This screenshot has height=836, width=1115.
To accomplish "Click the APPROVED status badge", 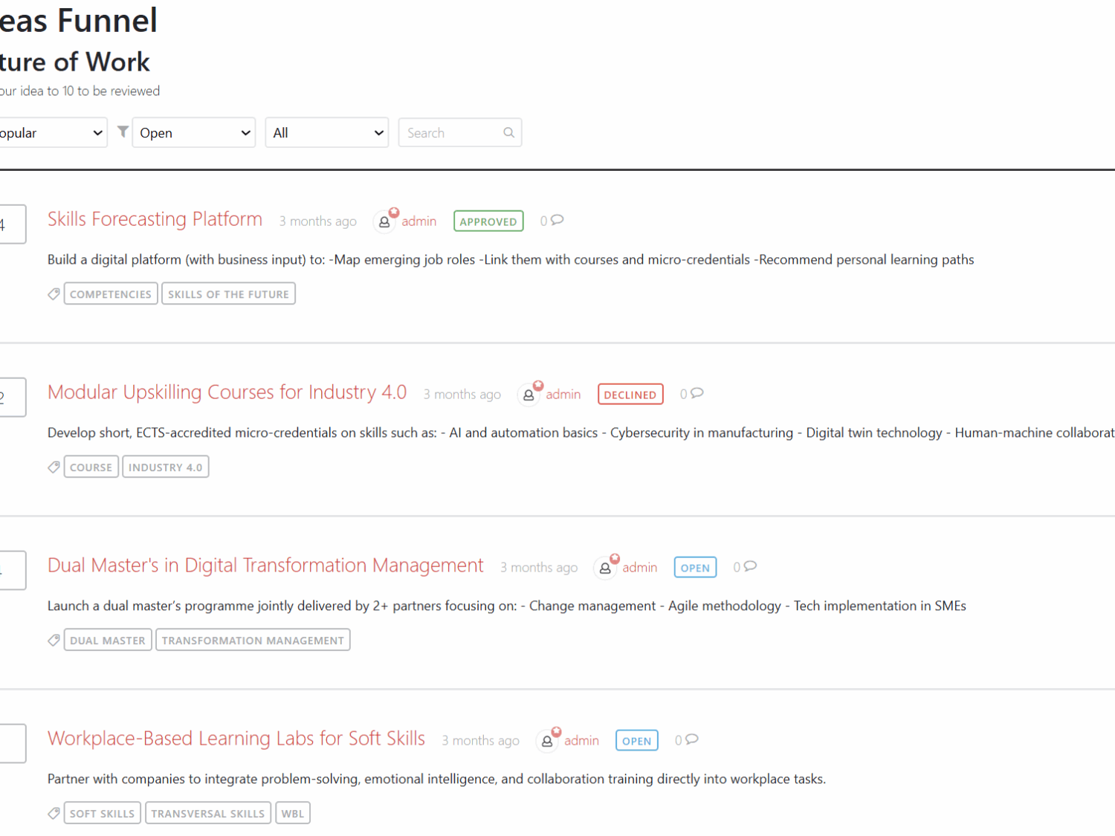I will pos(488,221).
